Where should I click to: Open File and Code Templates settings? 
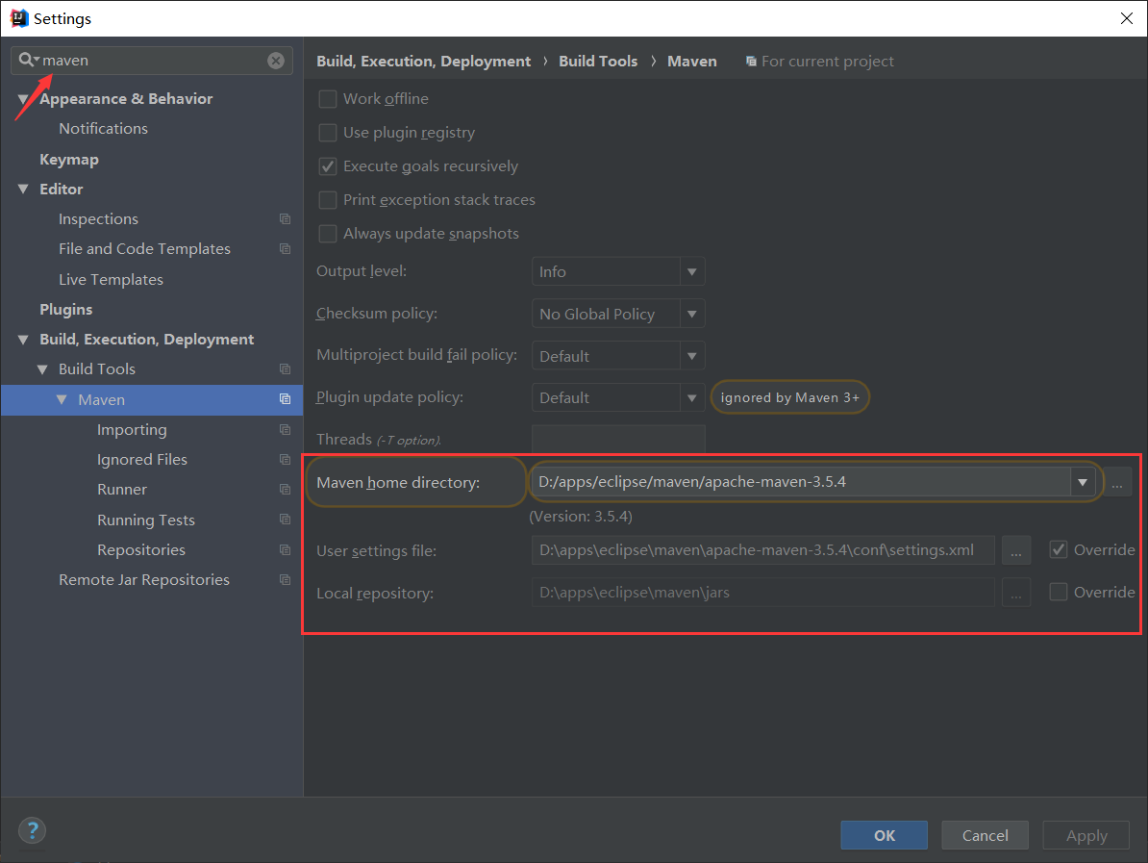[144, 249]
